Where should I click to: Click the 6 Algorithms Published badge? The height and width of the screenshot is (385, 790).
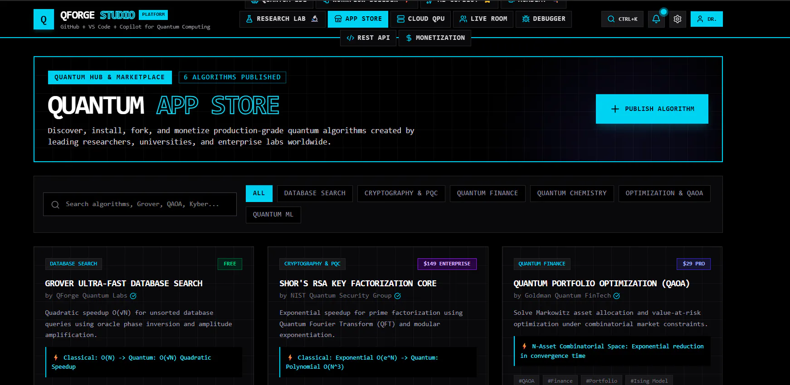(x=232, y=77)
